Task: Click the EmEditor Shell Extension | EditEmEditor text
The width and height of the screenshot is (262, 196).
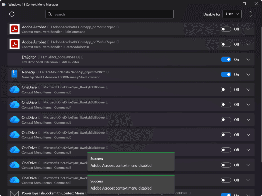Action: (50, 62)
